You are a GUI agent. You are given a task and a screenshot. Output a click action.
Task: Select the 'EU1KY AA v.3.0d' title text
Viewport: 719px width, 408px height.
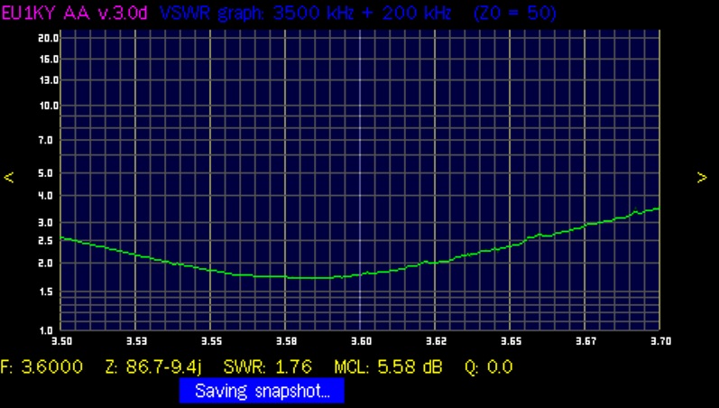pos(74,13)
